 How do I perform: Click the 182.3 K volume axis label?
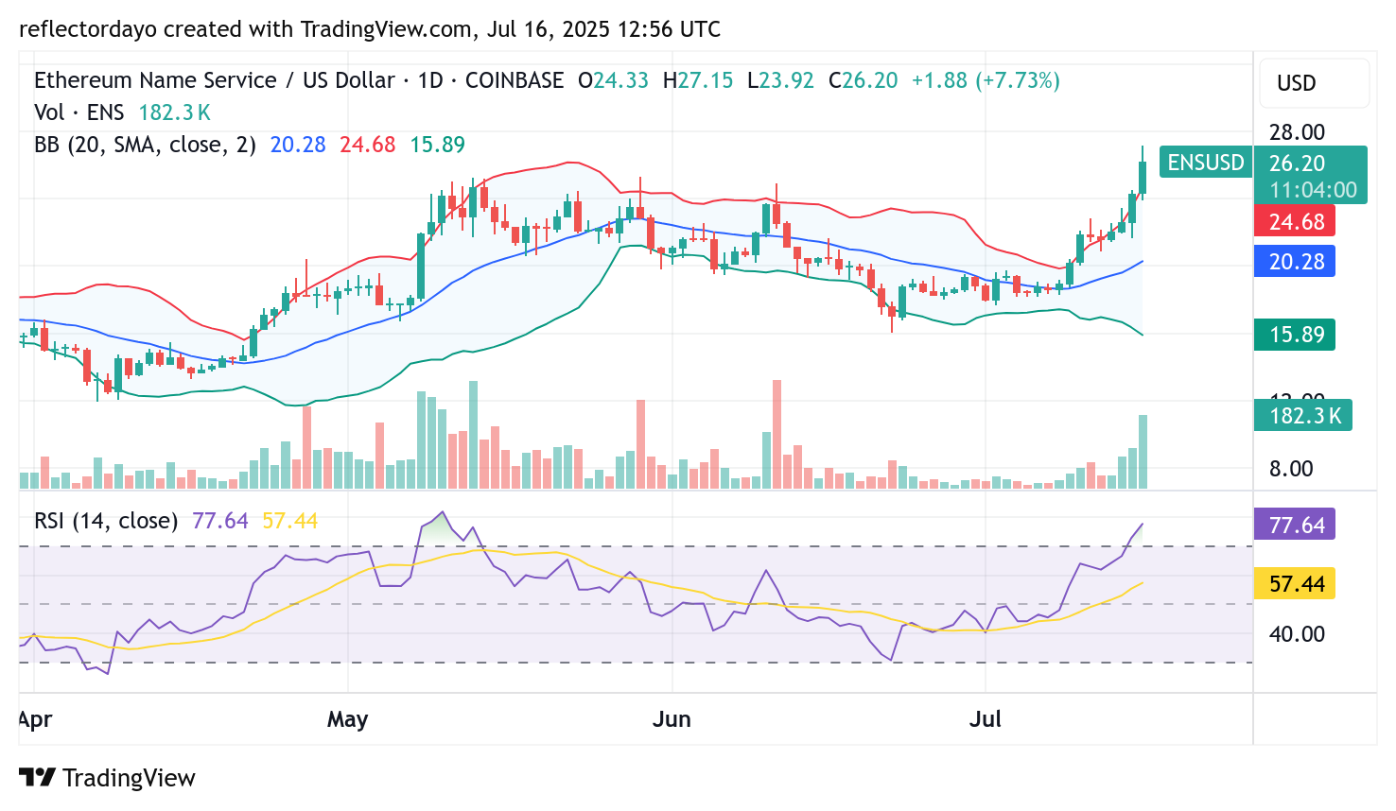[x=1303, y=415]
